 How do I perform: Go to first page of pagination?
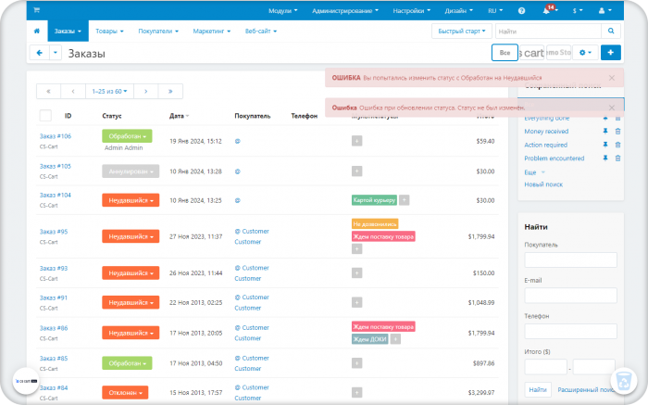point(48,92)
